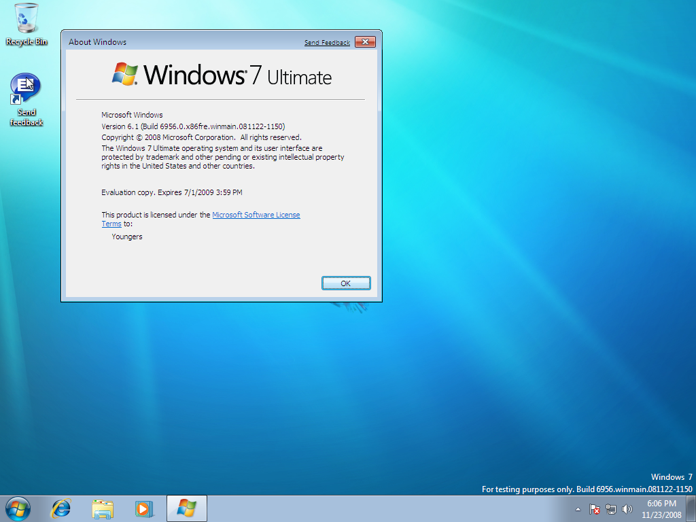Image resolution: width=696 pixels, height=522 pixels.
Task: Click the 'Evaluation copy. Expires 7/1/2009' text
Action: click(x=172, y=192)
